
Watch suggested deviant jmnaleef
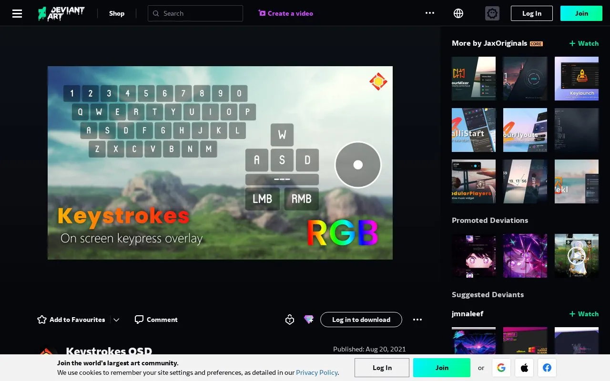(584, 314)
